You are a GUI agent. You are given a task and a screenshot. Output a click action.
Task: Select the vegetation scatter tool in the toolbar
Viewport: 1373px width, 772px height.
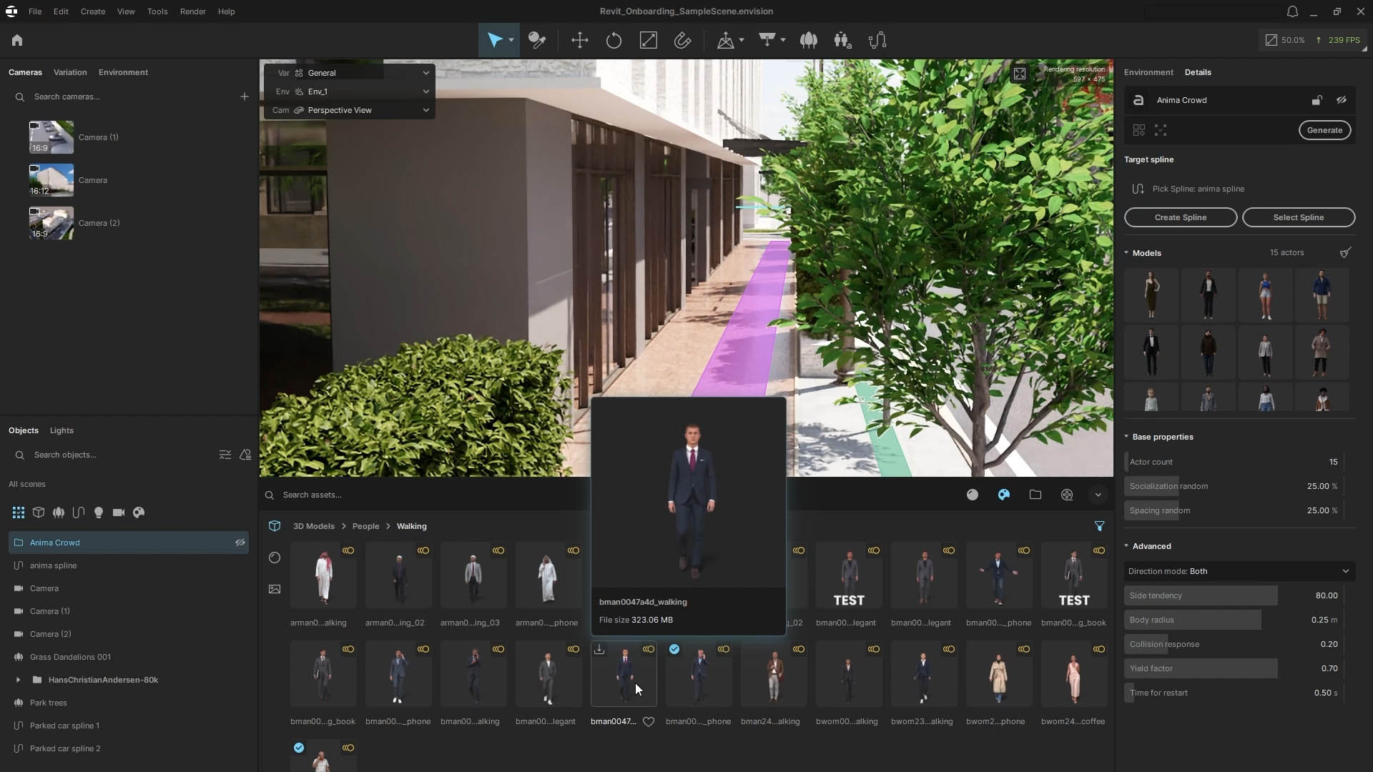809,41
